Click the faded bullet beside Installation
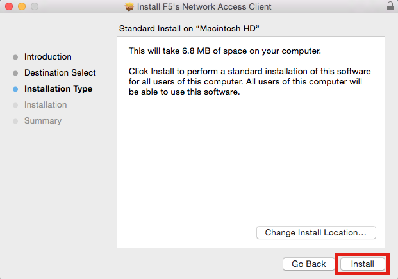Screen dimensions: 398x279 pos(15,105)
